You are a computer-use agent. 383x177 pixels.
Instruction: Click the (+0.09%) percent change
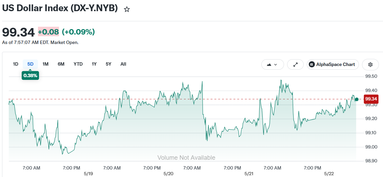tap(78, 32)
